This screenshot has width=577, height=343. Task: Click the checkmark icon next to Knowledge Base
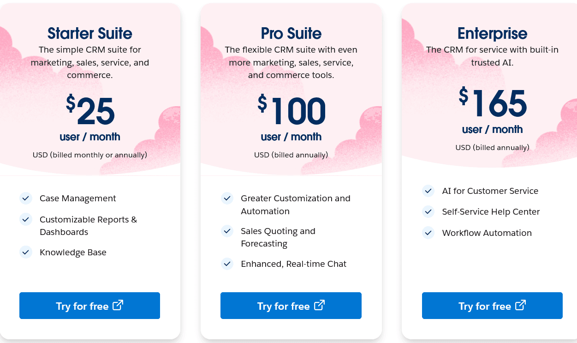25,252
